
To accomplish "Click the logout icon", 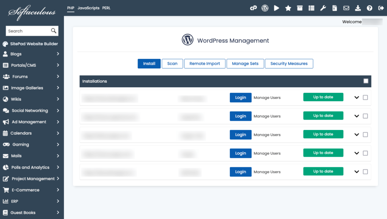I will 381,8.
